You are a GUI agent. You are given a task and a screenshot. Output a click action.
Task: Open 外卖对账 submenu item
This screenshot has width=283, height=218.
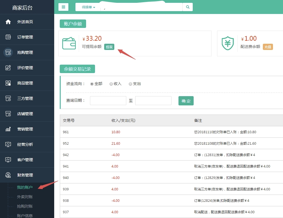[25, 197]
